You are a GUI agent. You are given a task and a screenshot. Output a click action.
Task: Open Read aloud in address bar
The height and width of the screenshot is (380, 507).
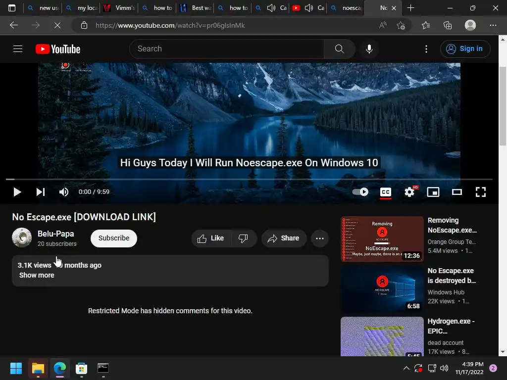(x=383, y=25)
